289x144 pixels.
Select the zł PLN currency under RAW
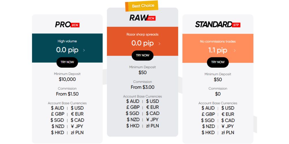152,126
